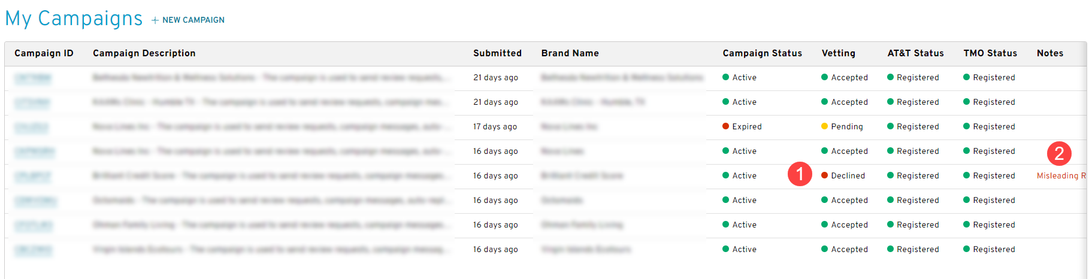Click red annotation marker number 1

point(800,174)
